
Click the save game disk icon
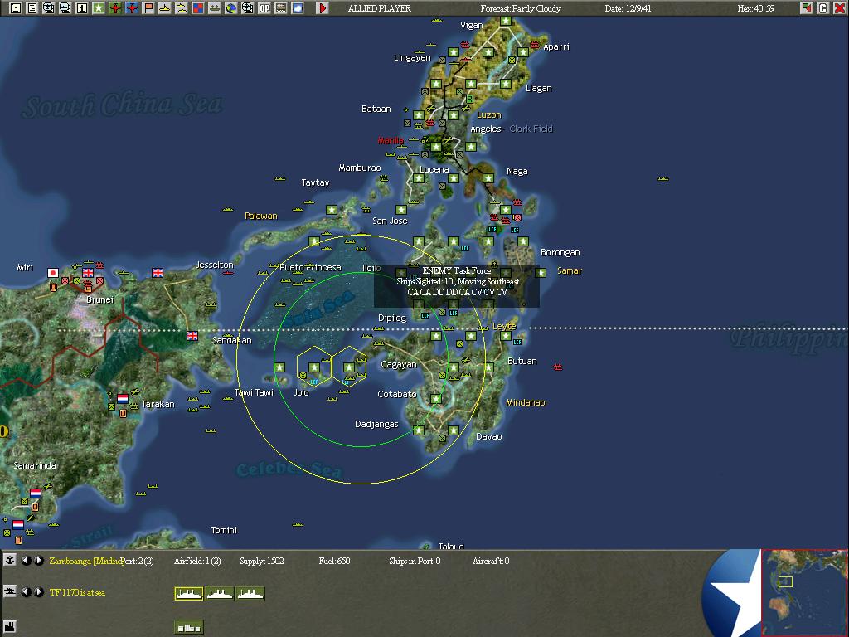tap(16, 8)
